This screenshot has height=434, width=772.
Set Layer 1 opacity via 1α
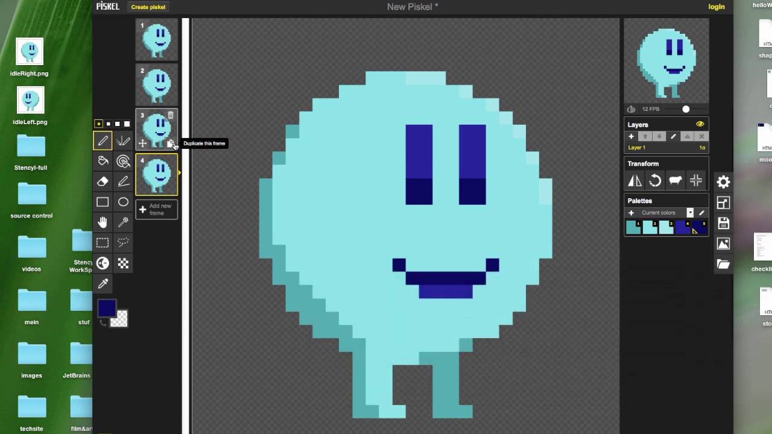[702, 148]
